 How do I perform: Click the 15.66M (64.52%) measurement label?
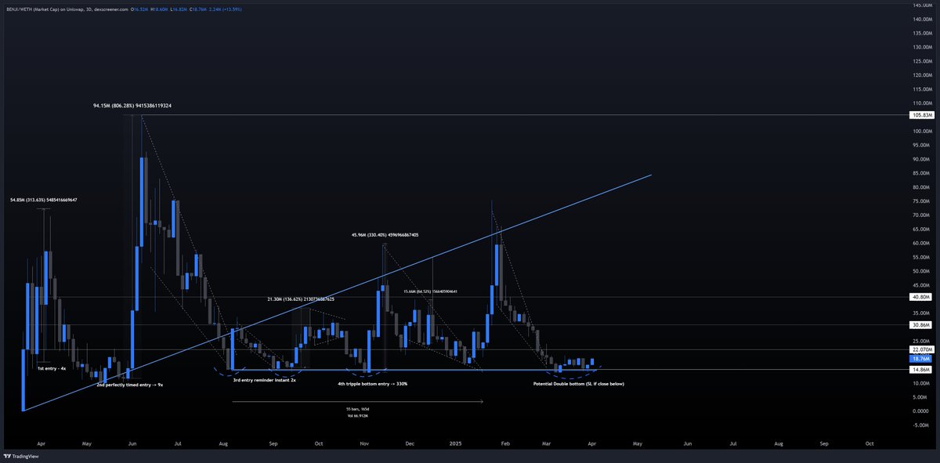click(430, 291)
